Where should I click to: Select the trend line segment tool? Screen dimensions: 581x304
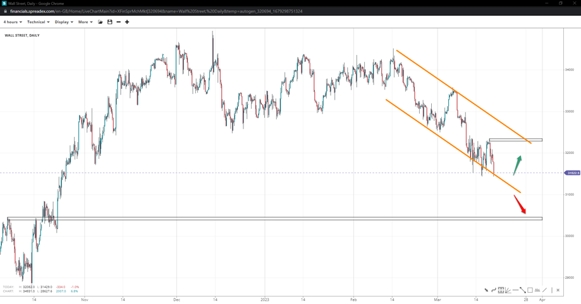[523, 290]
